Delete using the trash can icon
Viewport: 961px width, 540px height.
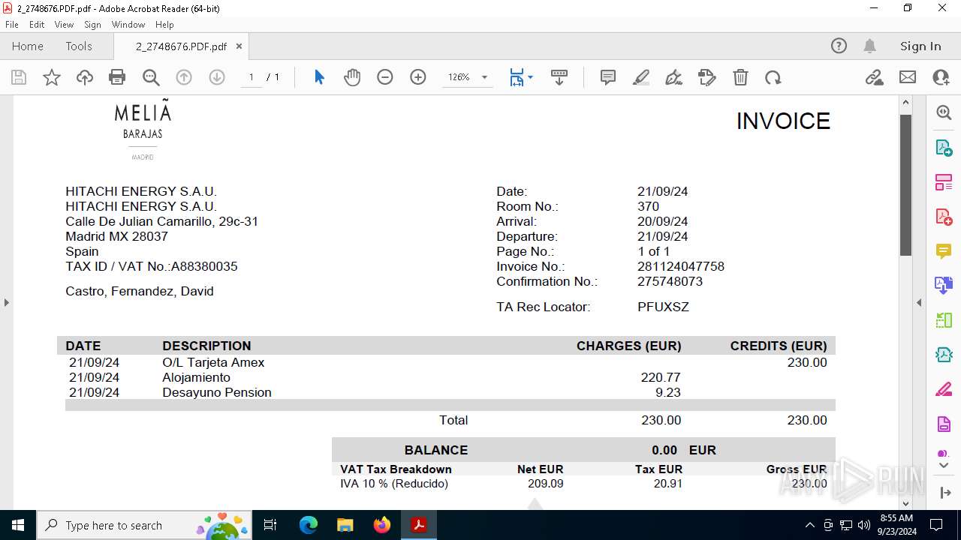pyautogui.click(x=740, y=77)
